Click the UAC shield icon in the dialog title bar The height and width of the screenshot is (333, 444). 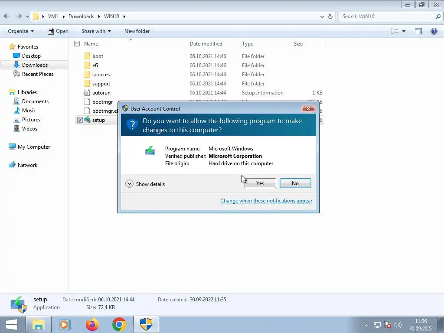(x=125, y=108)
